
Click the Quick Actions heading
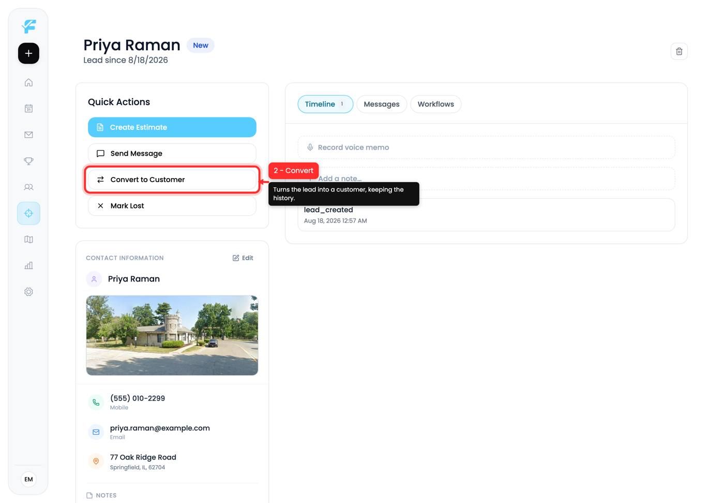(119, 102)
